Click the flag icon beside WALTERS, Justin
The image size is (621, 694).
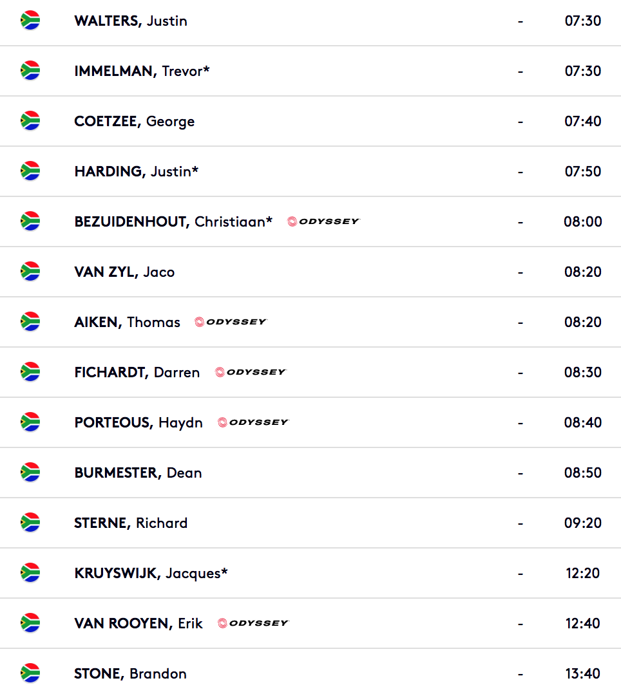[x=30, y=21]
